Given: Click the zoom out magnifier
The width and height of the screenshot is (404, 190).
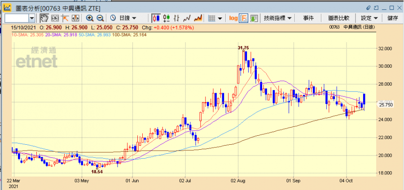Looking at the screenshot, I should [x=100, y=18].
